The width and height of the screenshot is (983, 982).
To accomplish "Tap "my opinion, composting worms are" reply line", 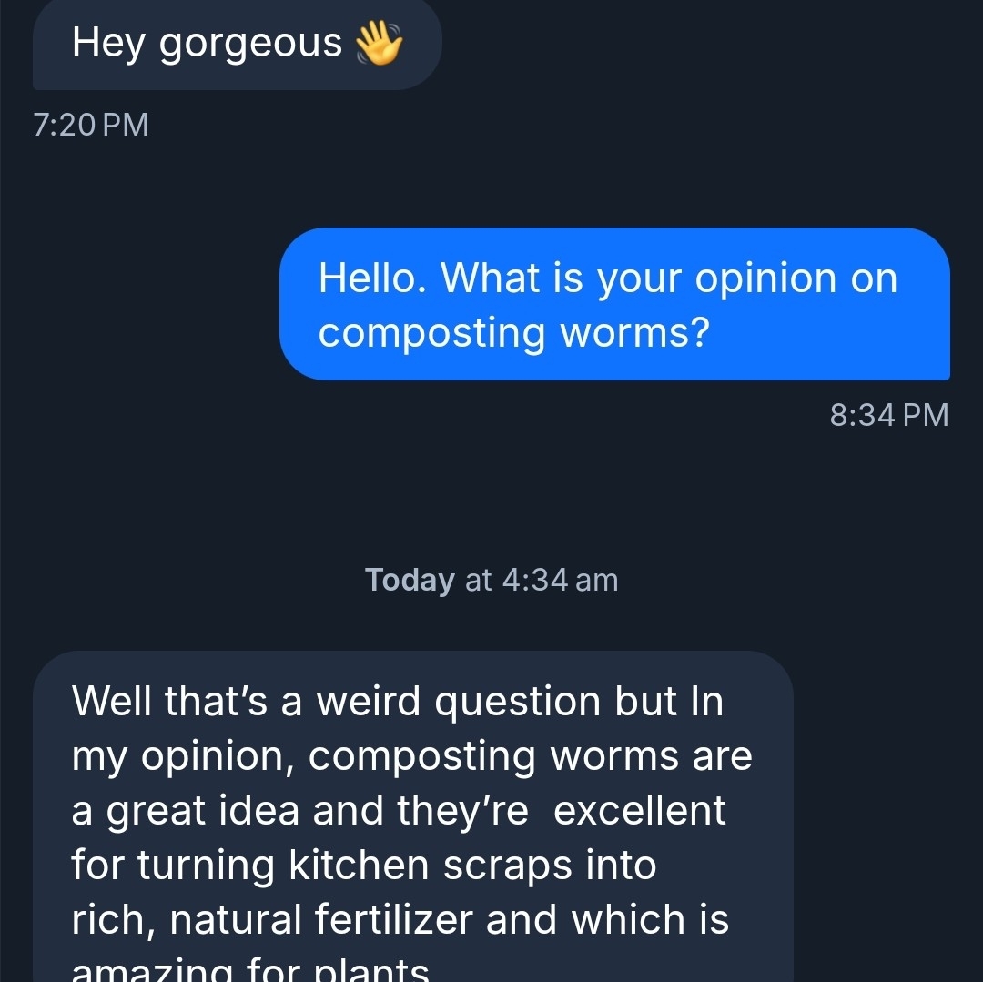I will click(412, 755).
